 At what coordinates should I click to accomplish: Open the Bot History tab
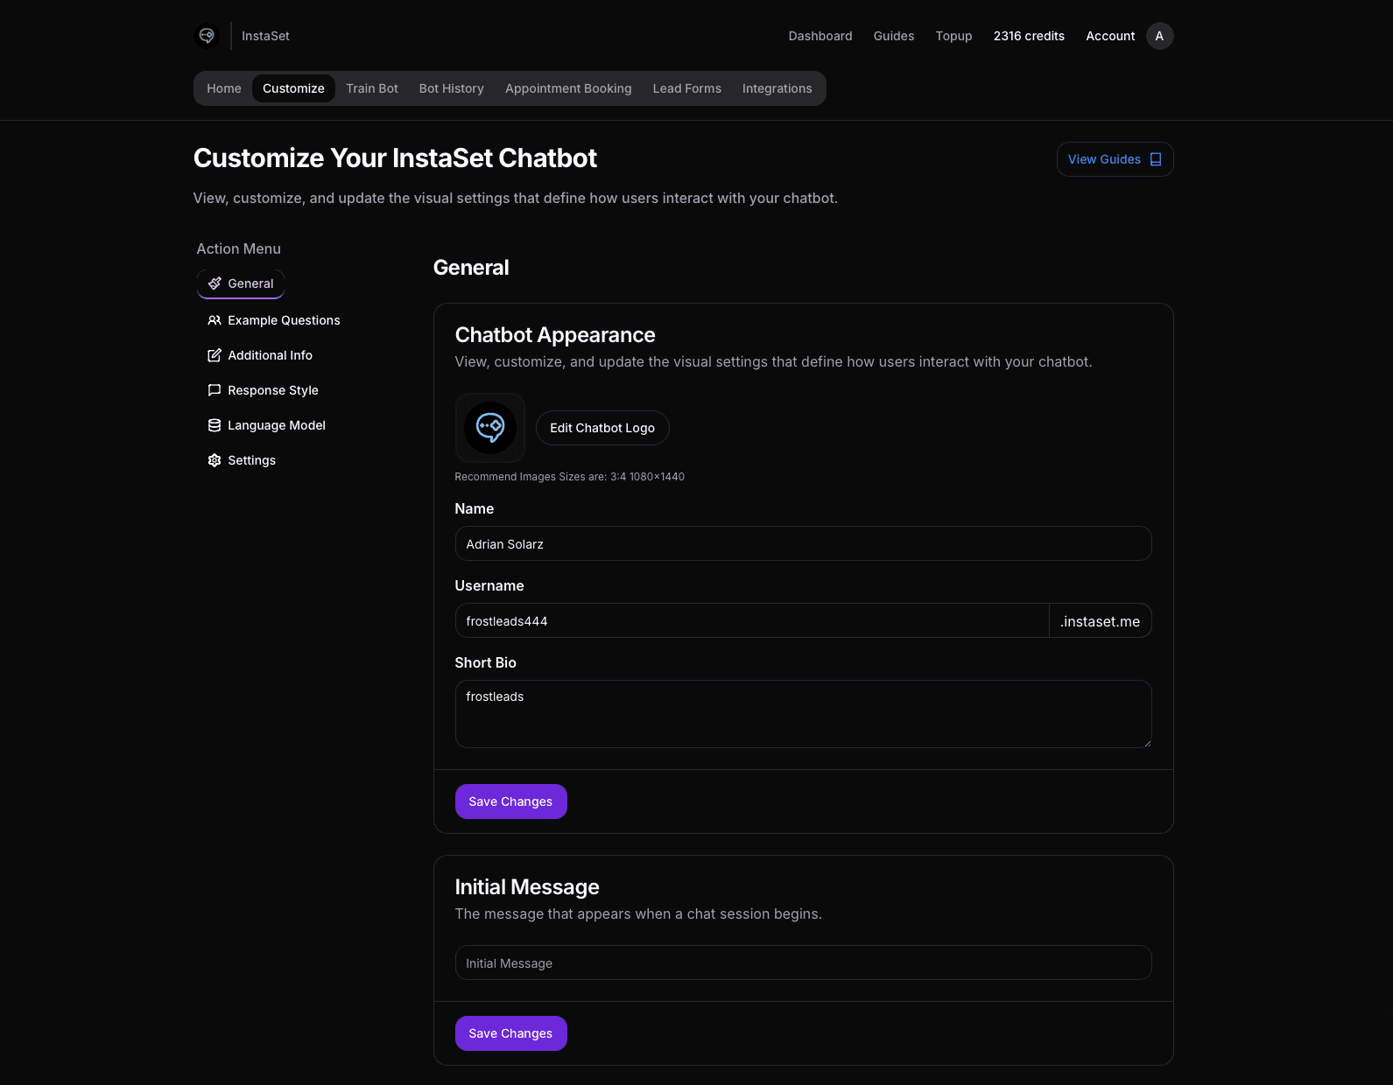pos(452,88)
